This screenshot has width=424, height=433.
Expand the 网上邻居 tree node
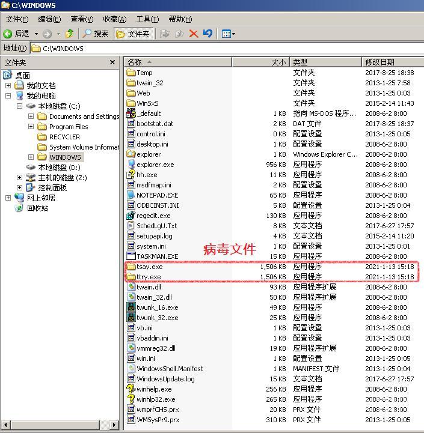pyautogui.click(x=8, y=198)
